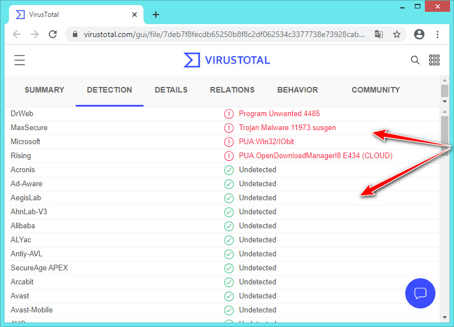Viewport: 454px width, 327px height.
Task: Click the Alibaba green check icon
Action: tap(229, 226)
